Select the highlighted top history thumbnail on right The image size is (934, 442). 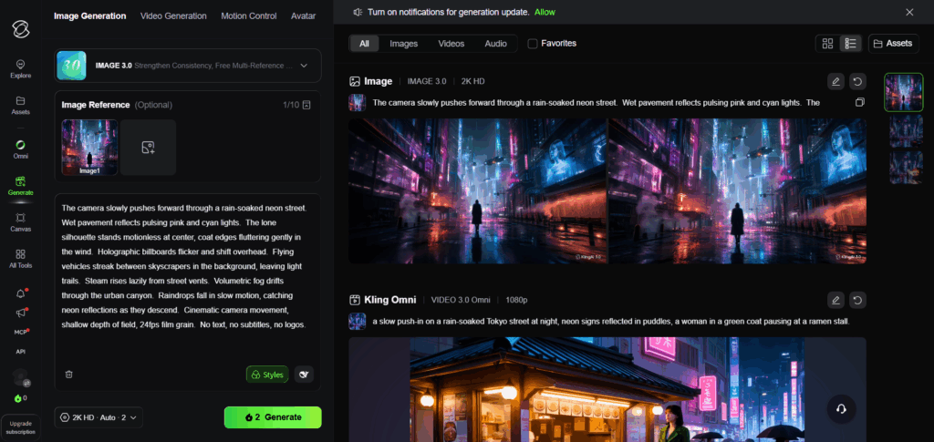click(x=903, y=92)
